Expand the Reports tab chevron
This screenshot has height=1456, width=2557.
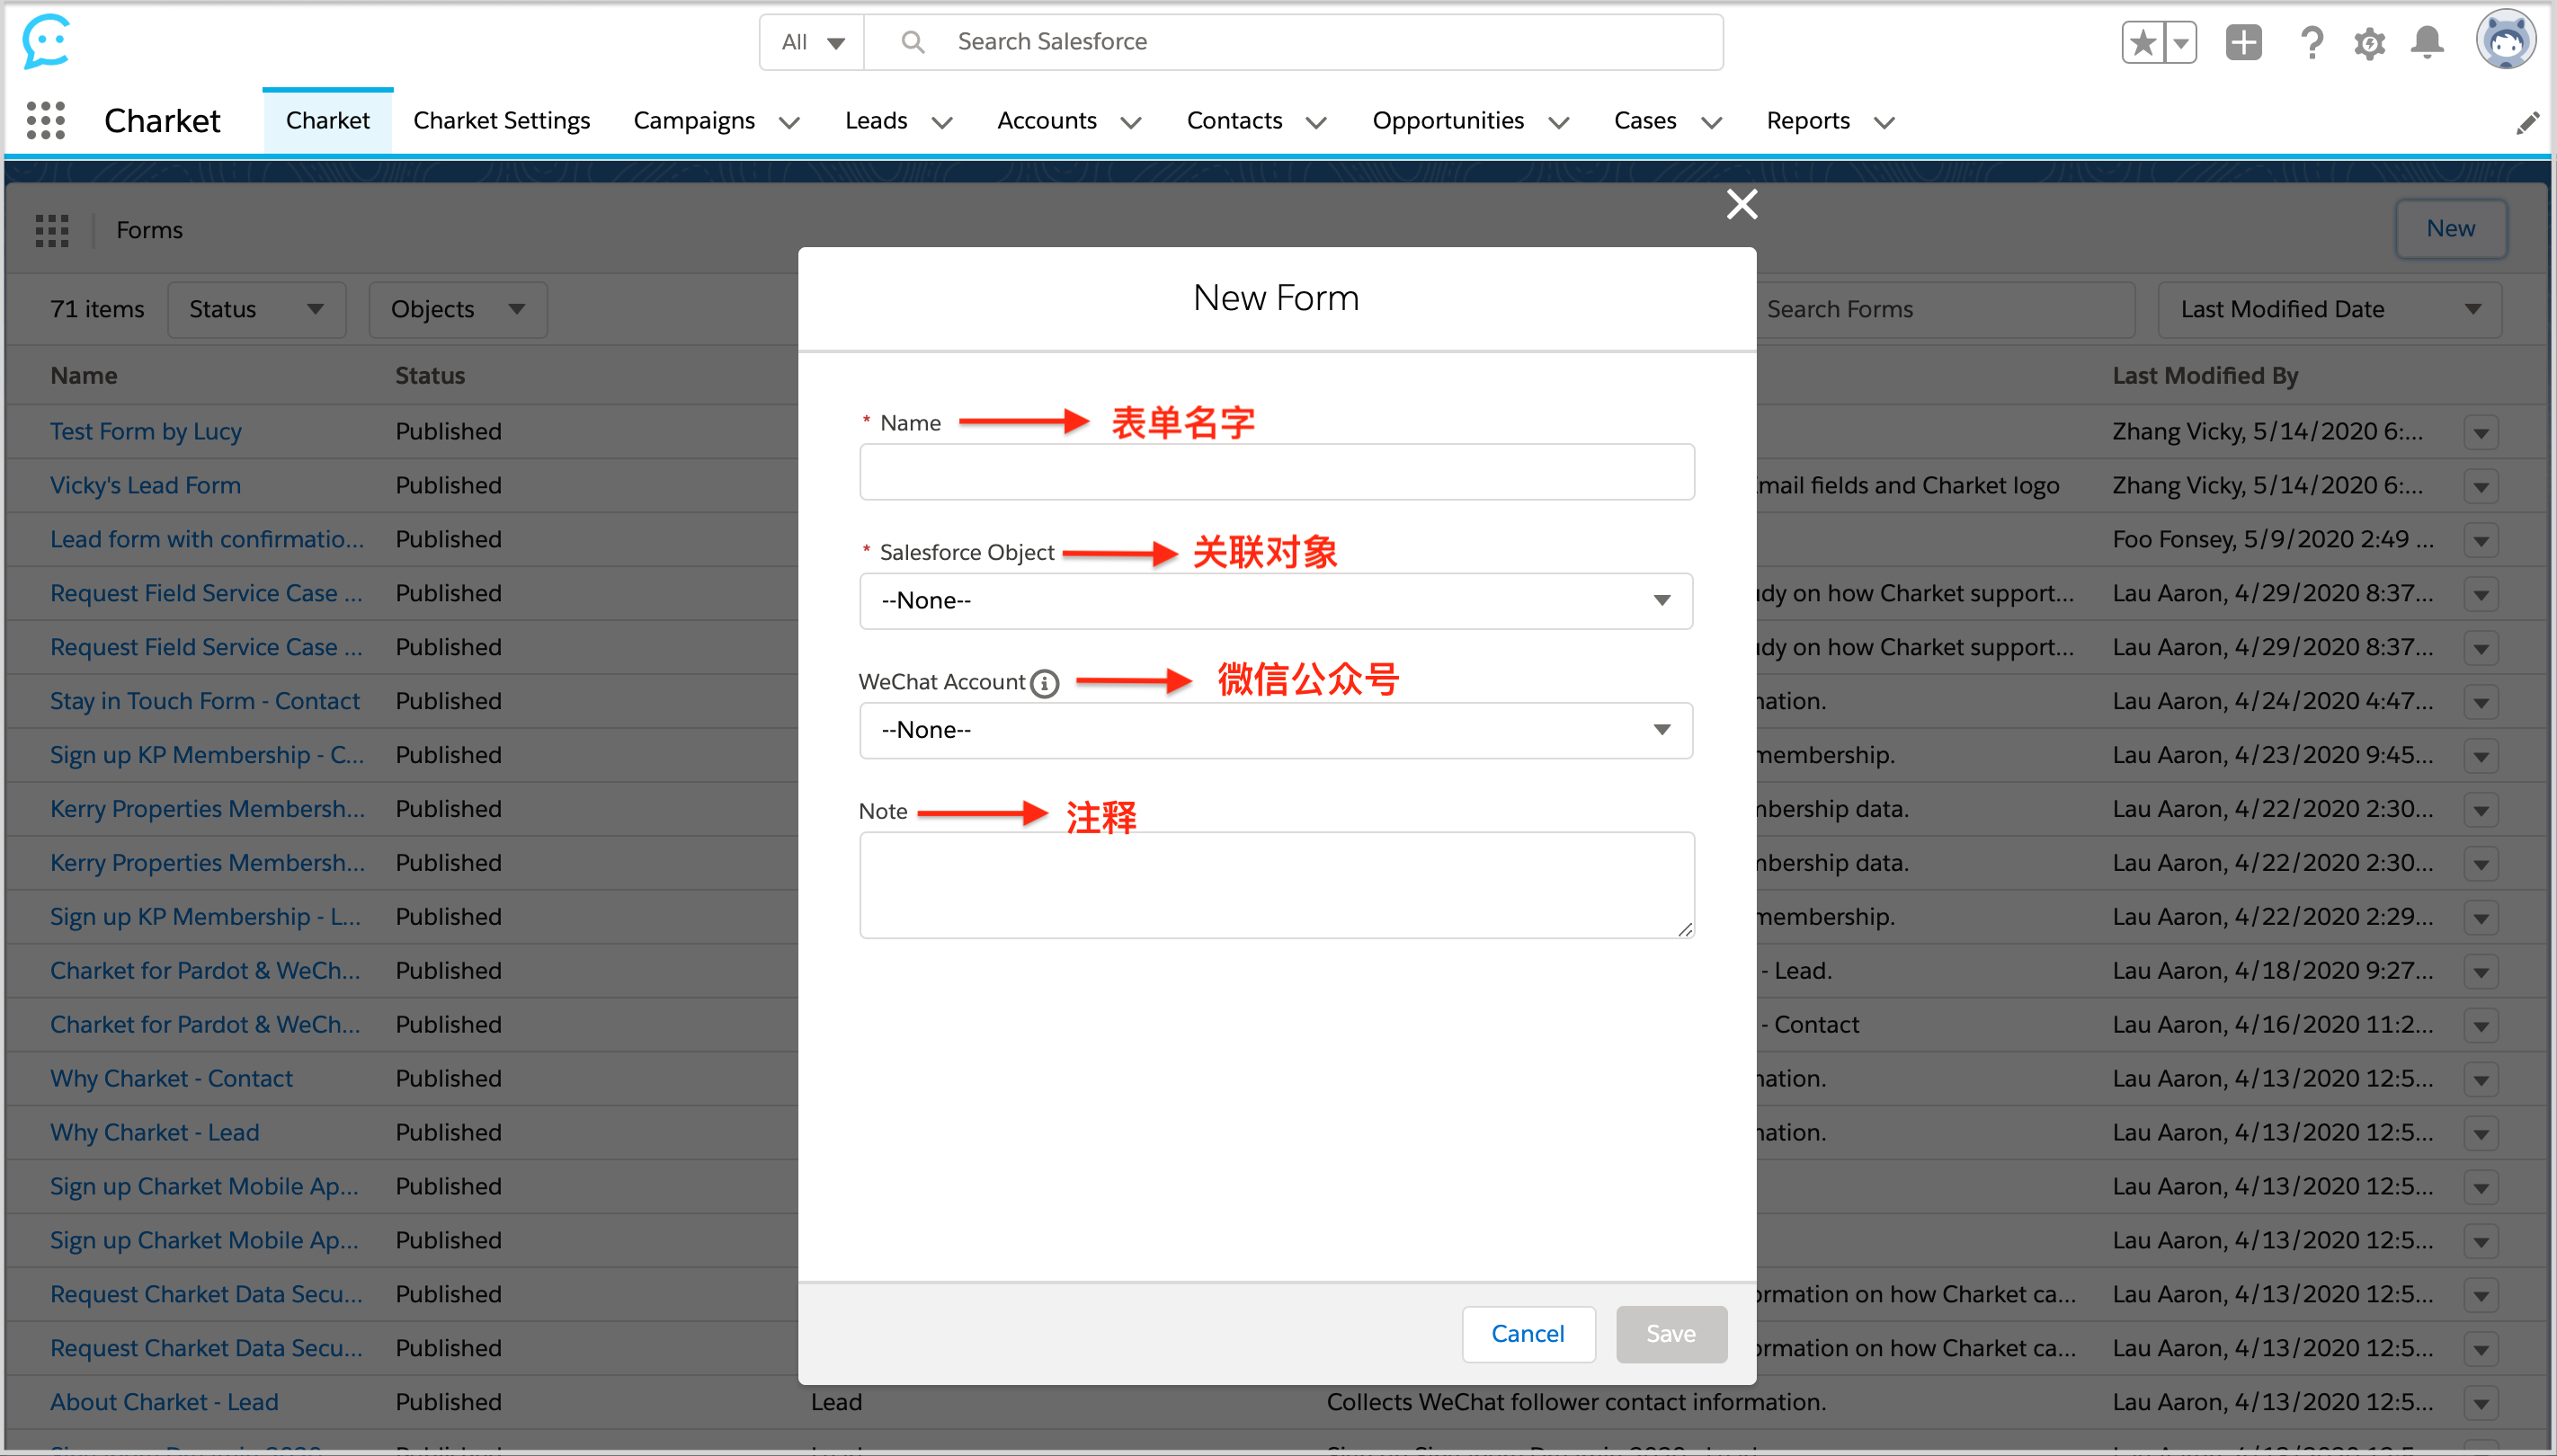[x=1884, y=122]
